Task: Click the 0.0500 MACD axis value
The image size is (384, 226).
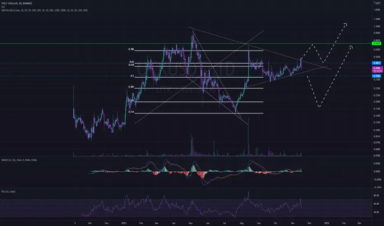Action: click(x=377, y=164)
